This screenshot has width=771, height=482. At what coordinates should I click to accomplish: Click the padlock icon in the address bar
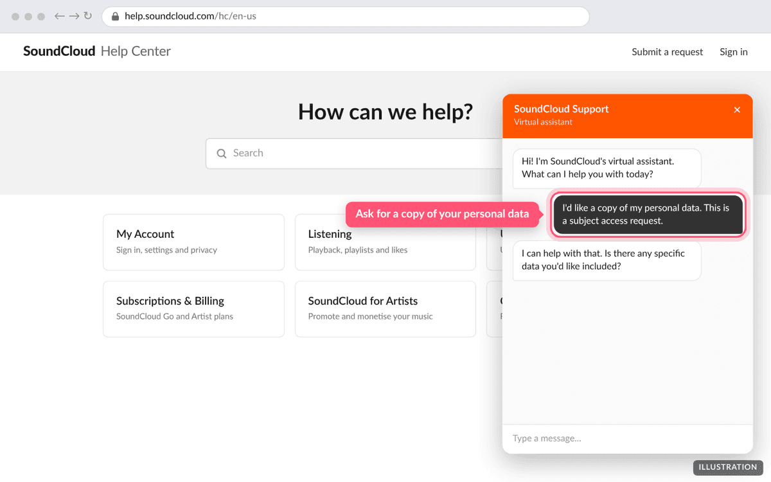point(115,17)
